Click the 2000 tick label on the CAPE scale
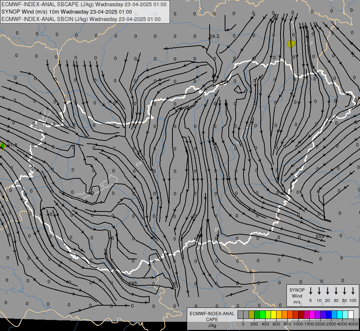 click(x=320, y=324)
